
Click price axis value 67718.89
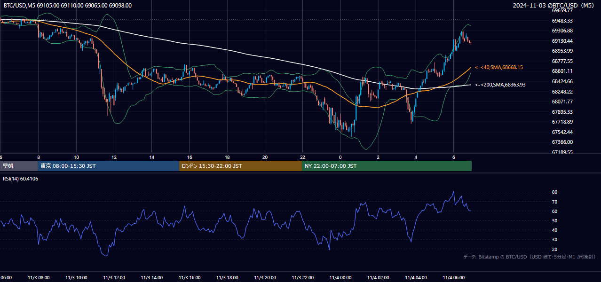coord(562,122)
